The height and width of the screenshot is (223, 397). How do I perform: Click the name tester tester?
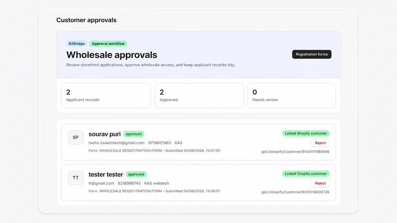106,174
